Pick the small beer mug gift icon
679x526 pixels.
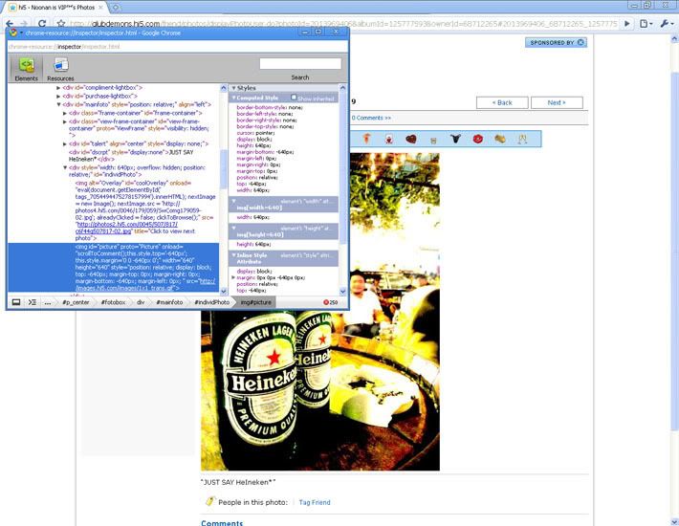(433, 140)
